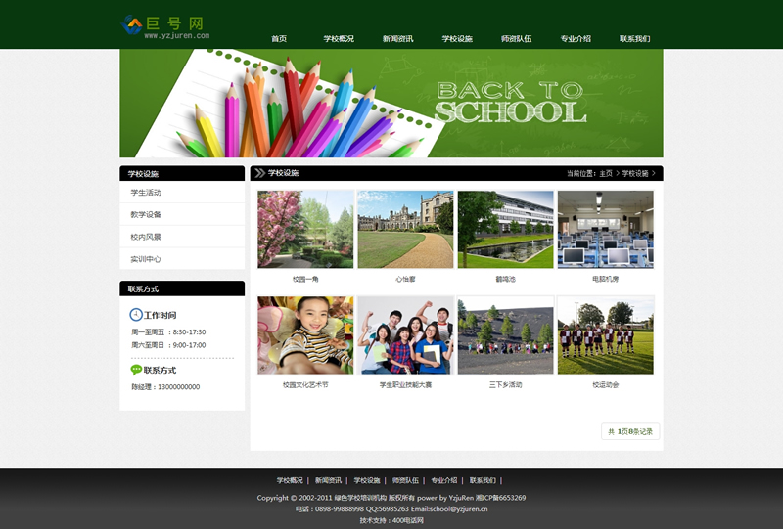The image size is (783, 529).
Task: Select 教学设备 from the sidebar list
Action: (x=146, y=215)
